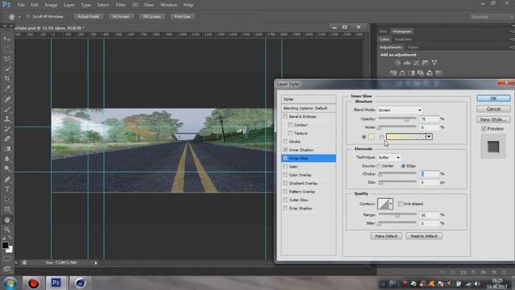Select the Magic Wand tool
Viewport: 515px width, 290px height.
7,68
